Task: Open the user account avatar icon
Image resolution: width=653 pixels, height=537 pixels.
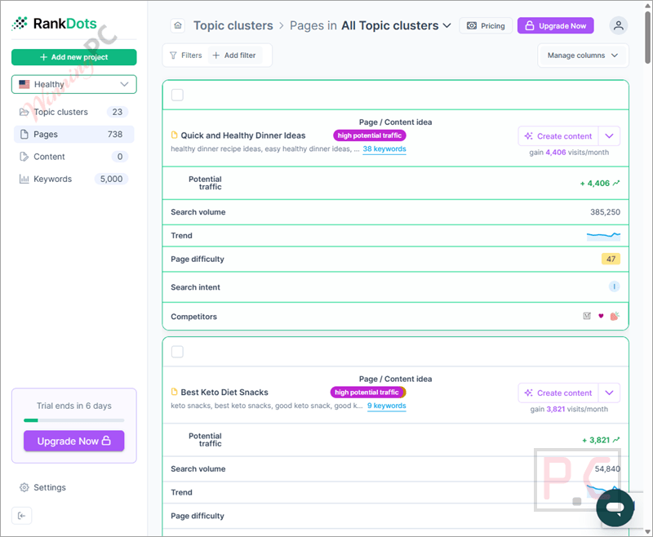Action: click(x=619, y=25)
